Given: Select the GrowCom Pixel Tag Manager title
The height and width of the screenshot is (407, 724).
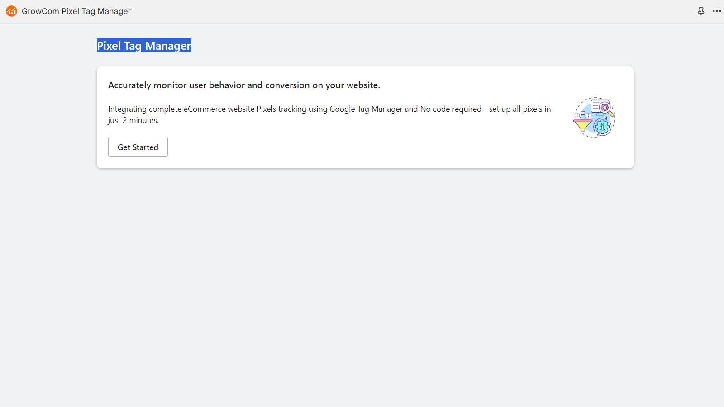Looking at the screenshot, I should (x=76, y=11).
